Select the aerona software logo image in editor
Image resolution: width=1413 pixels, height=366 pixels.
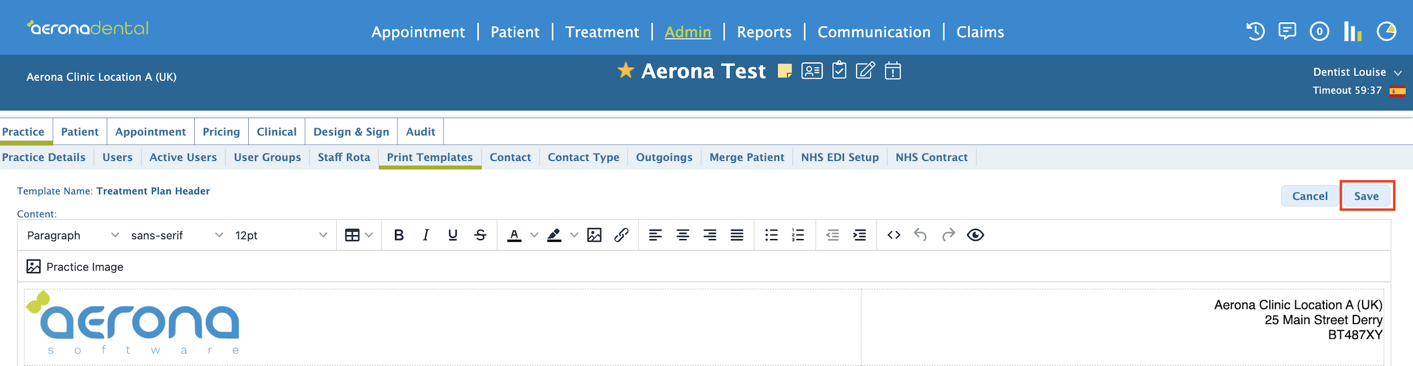[x=133, y=323]
